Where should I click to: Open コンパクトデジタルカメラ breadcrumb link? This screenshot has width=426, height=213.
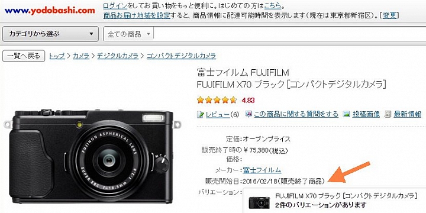pyautogui.click(x=181, y=56)
